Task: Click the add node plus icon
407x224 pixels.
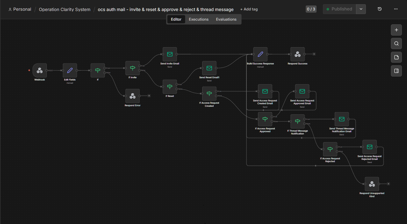Action: [396, 30]
